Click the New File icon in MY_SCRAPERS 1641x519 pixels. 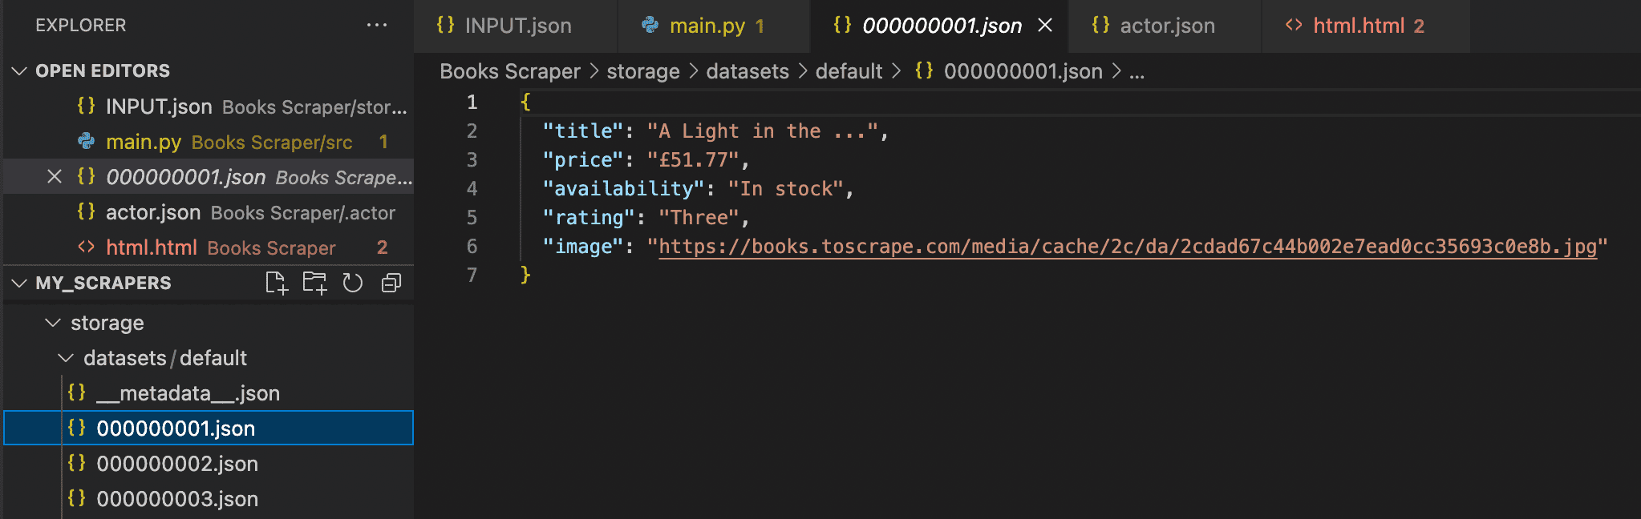pyautogui.click(x=277, y=283)
